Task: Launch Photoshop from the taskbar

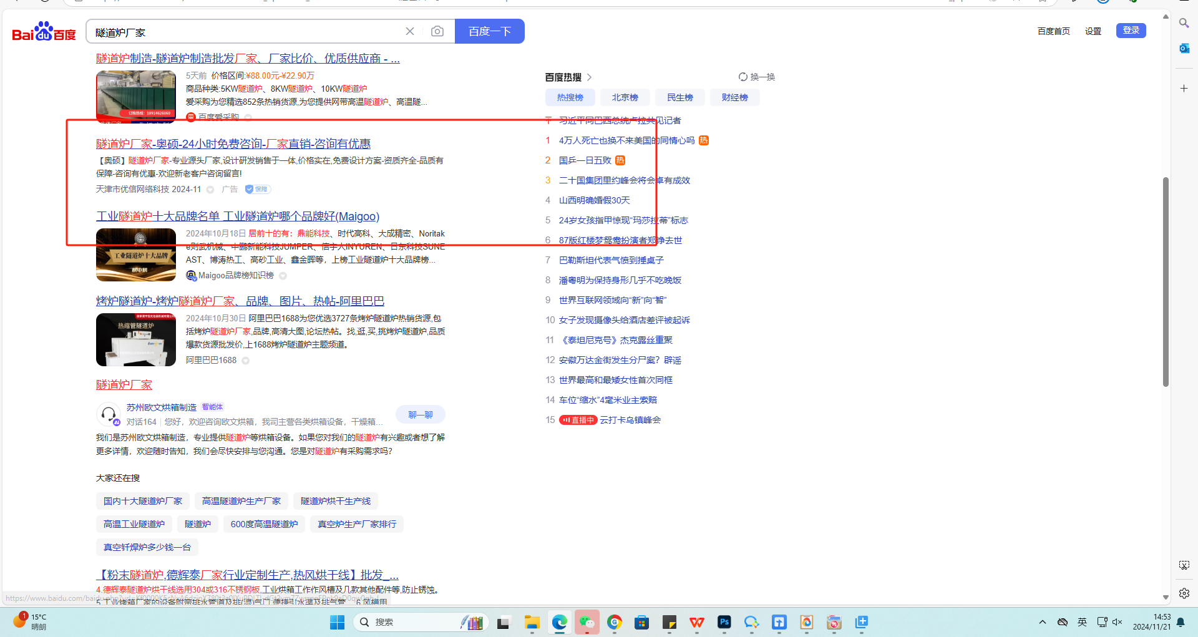Action: (724, 622)
